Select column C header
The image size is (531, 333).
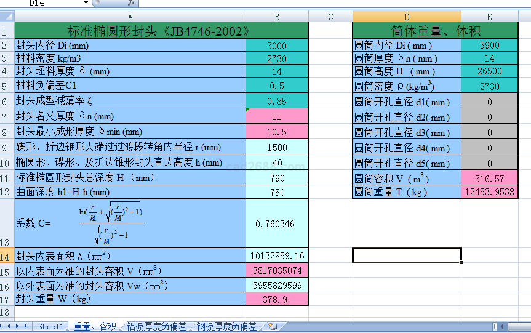pos(330,17)
